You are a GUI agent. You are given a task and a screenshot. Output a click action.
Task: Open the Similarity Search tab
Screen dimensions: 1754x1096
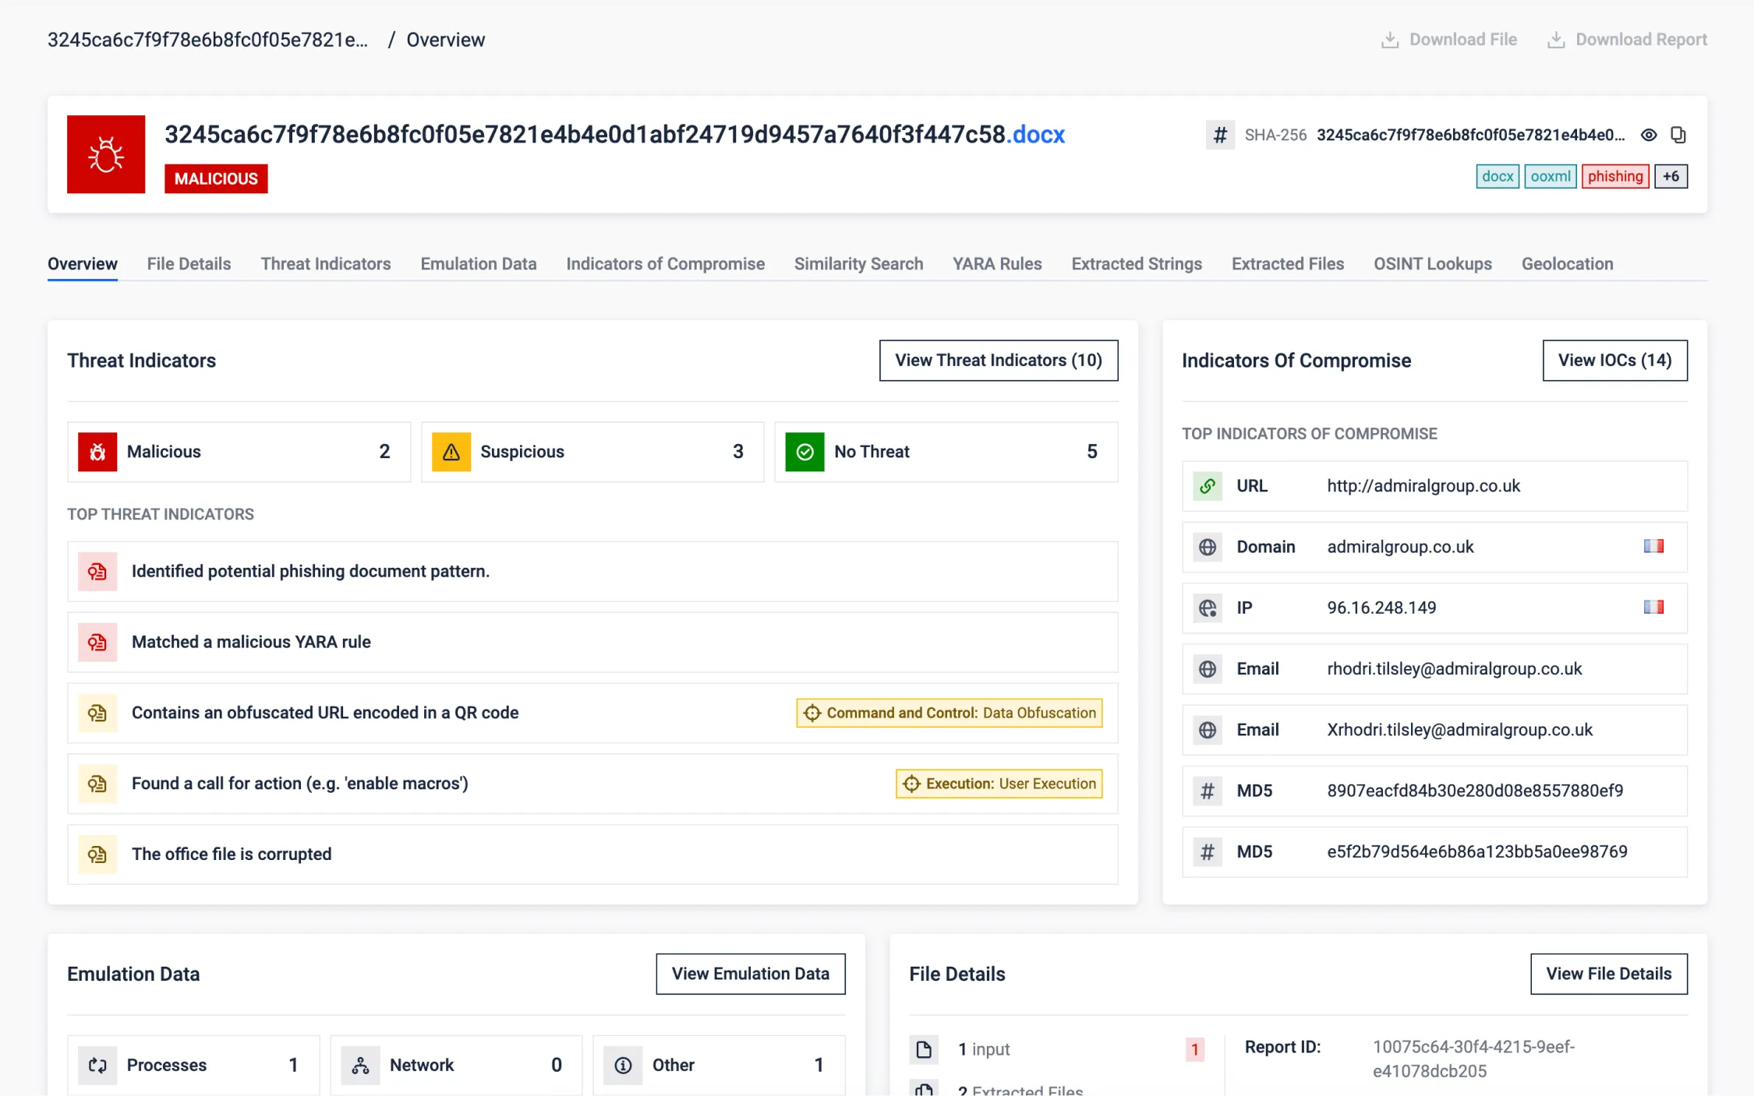coord(858,264)
